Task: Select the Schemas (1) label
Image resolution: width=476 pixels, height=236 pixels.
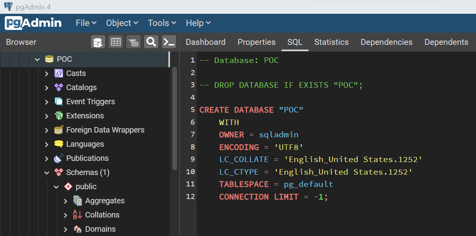Action: (x=88, y=173)
